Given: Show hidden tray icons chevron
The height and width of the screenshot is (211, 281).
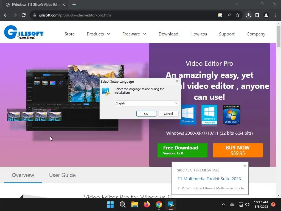Looking at the screenshot, I should 223,204.
